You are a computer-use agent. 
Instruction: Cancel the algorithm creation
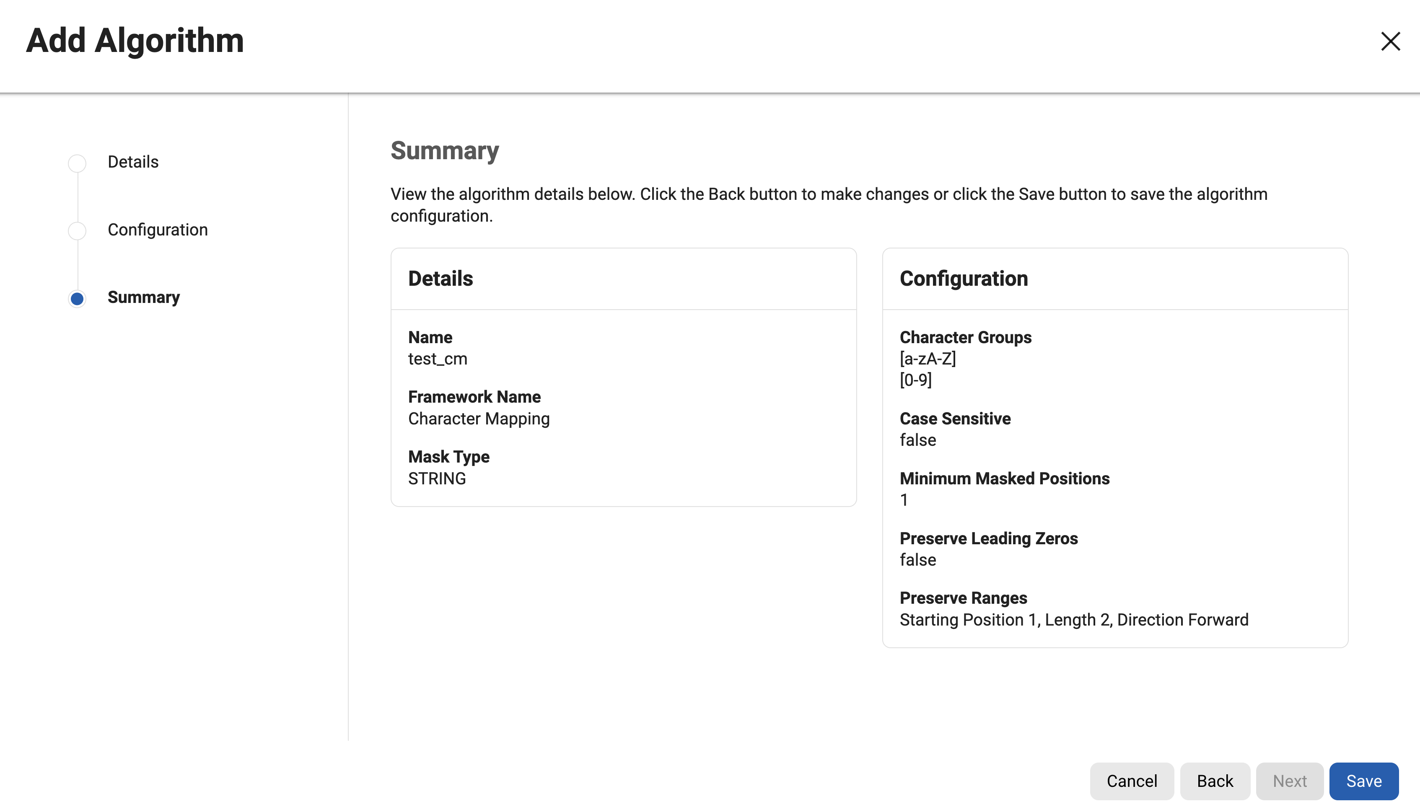click(x=1132, y=781)
